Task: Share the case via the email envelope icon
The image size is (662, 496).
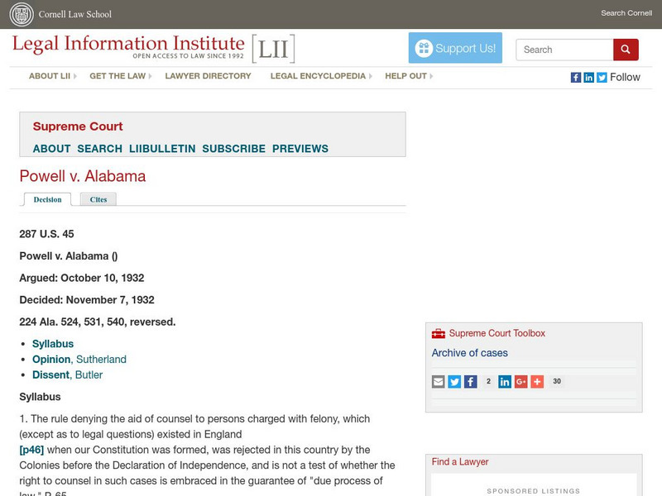Action: (439, 381)
